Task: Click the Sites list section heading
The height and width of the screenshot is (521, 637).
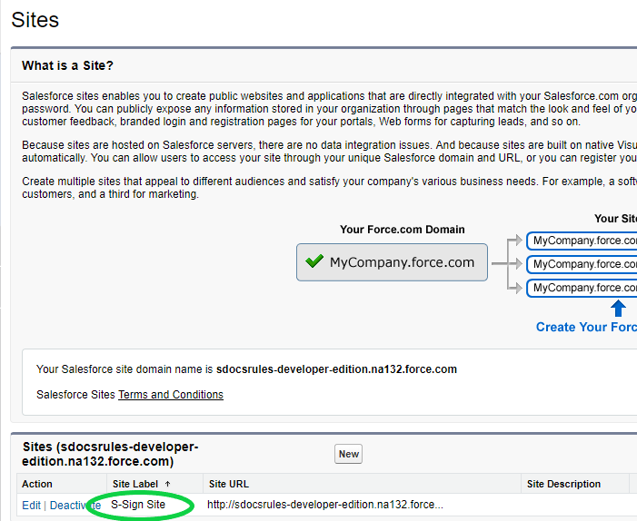Action: [x=110, y=454]
